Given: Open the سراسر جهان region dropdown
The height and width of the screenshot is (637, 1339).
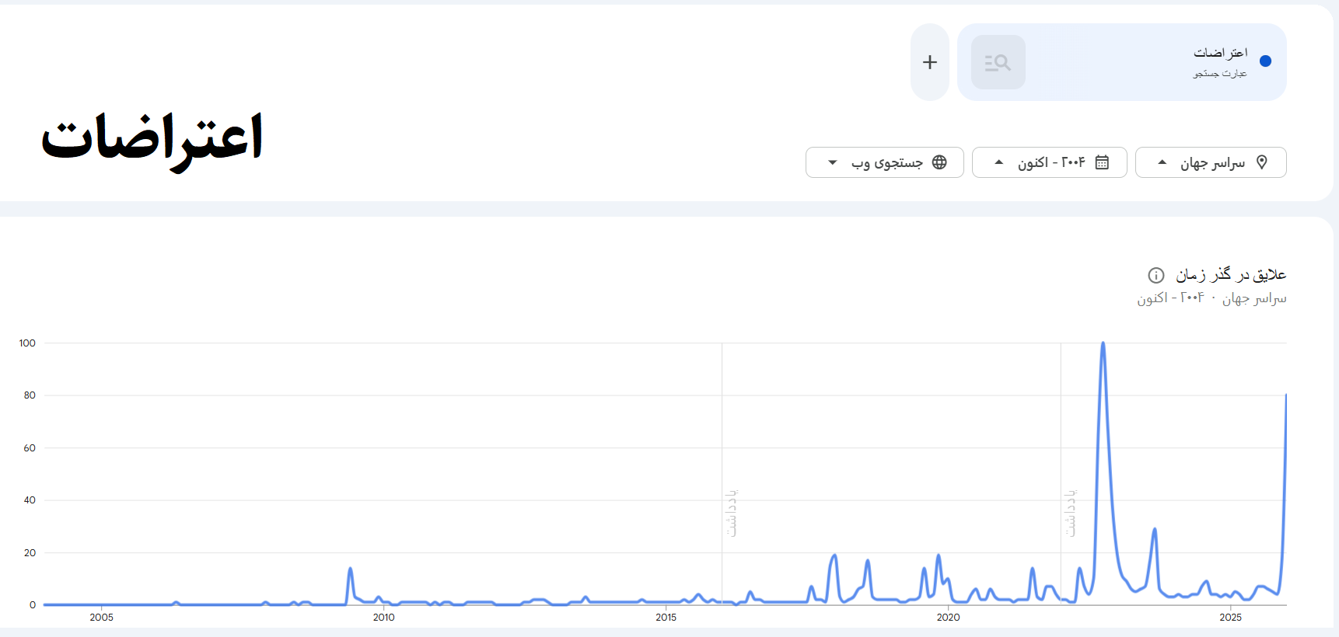Looking at the screenshot, I should click(1211, 162).
